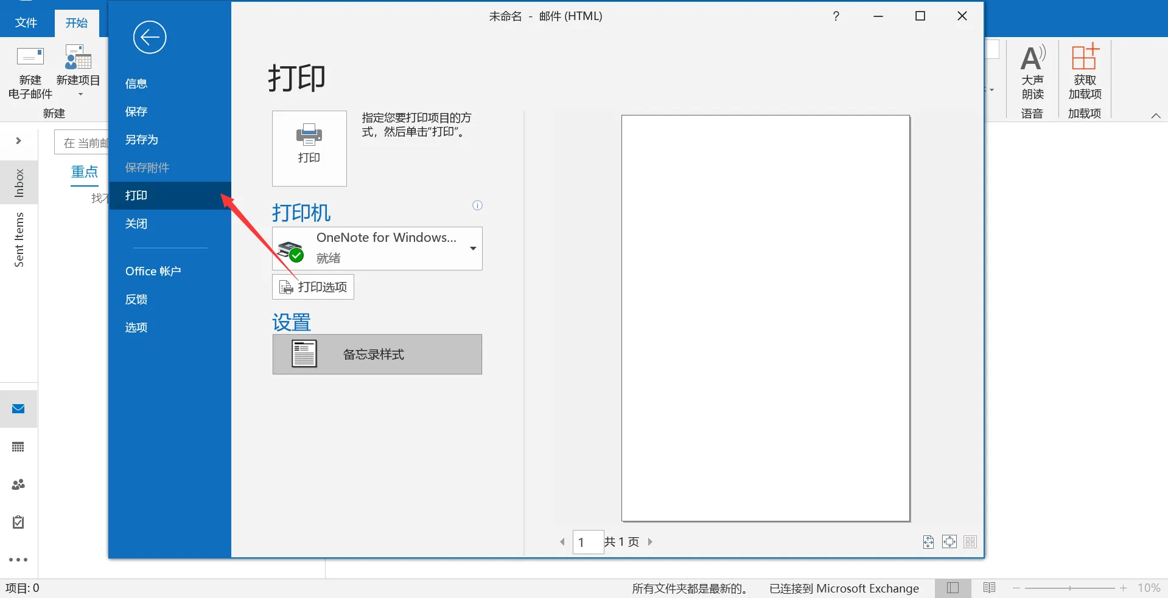This screenshot has height=598, width=1168.
Task: Open the New Items (新建项目) dropdown
Action: pyautogui.click(x=79, y=72)
